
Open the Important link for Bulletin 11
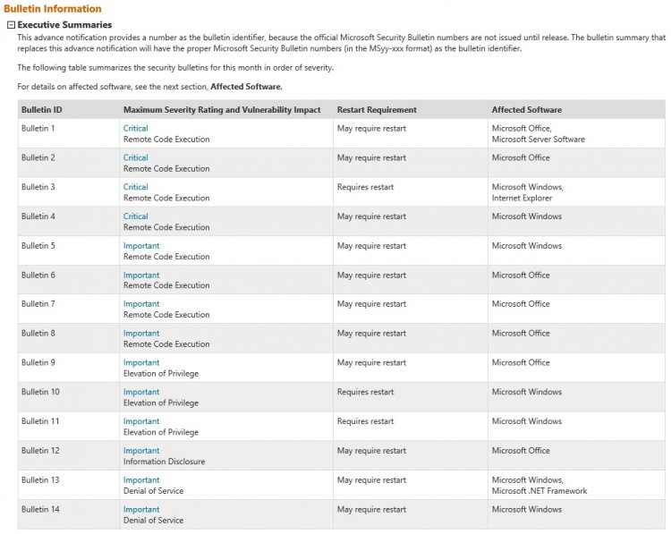pos(141,421)
